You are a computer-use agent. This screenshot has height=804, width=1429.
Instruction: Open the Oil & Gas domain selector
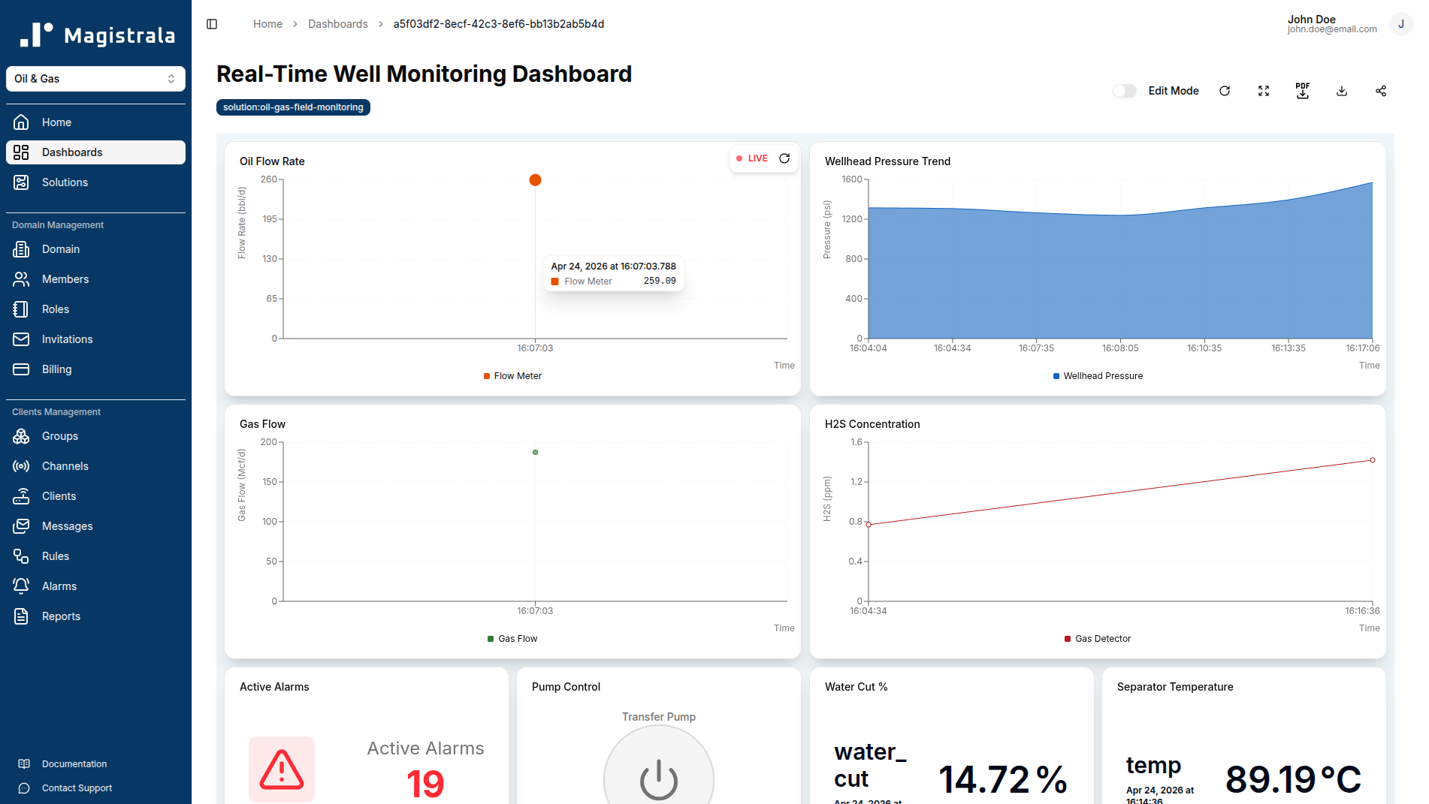[95, 79]
